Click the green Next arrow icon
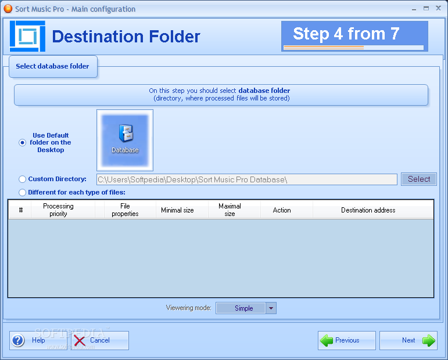Image resolution: width=448 pixels, height=360 pixels. tap(428, 341)
